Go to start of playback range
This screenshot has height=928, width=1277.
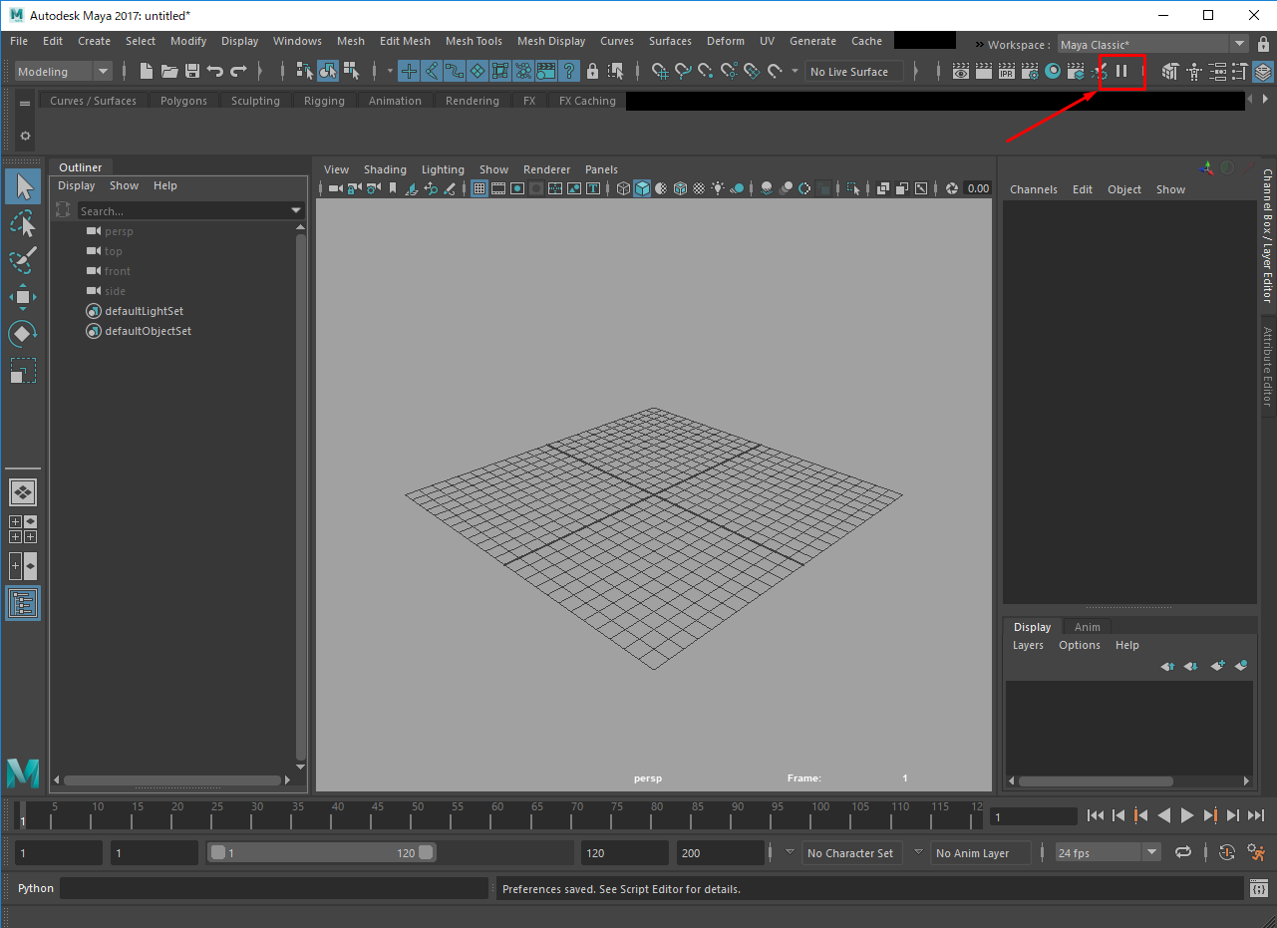click(1096, 815)
